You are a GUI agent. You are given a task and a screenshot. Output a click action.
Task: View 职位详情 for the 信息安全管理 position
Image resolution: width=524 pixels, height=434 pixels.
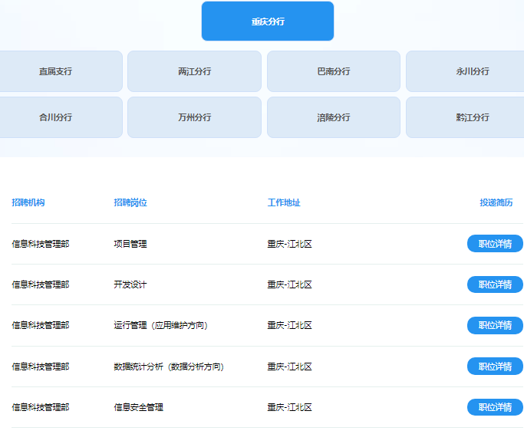click(x=495, y=407)
